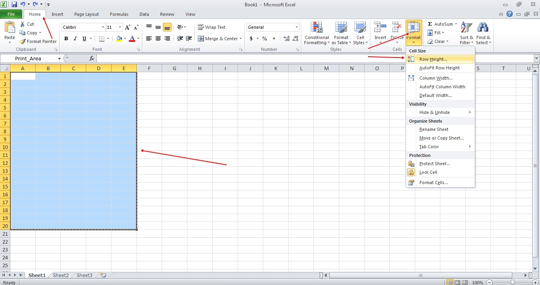The width and height of the screenshot is (540, 285).
Task: Open Format as Table gallery
Action: 341,34
